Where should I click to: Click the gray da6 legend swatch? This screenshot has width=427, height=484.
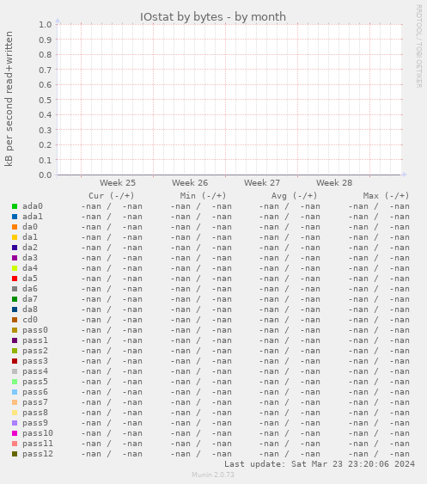coord(15,289)
